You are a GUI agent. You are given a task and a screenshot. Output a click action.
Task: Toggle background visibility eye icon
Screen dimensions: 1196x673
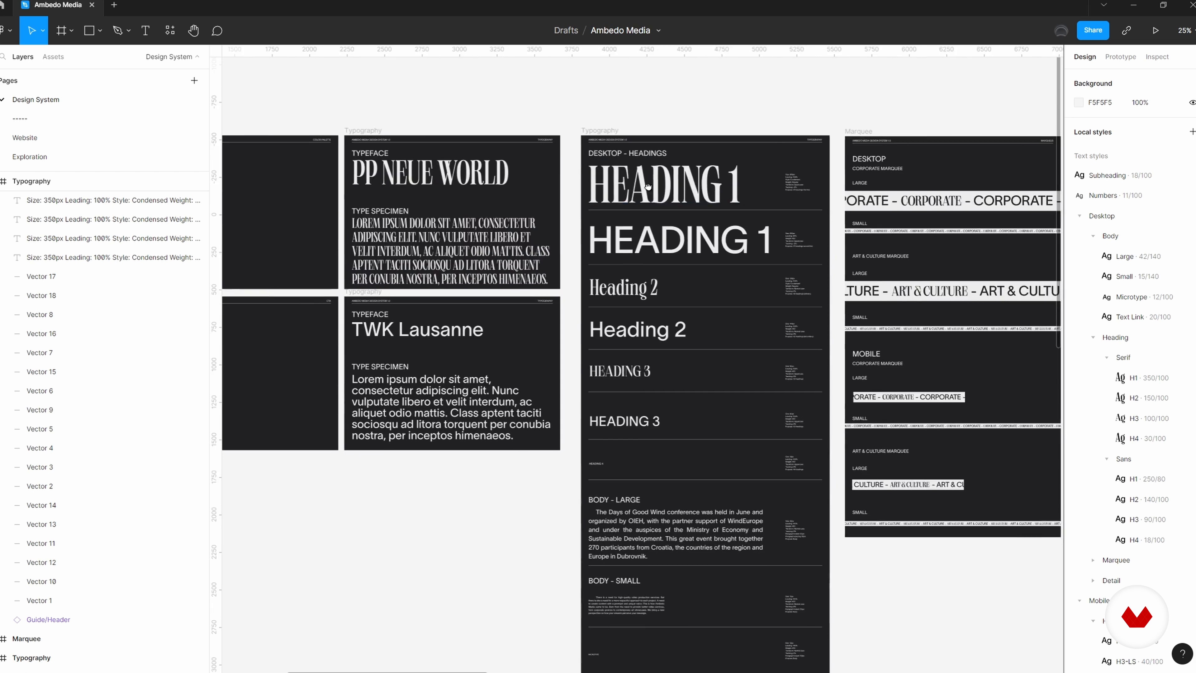coord(1192,102)
